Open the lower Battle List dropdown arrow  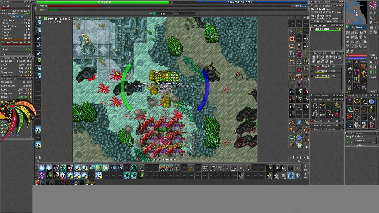pos(337,53)
